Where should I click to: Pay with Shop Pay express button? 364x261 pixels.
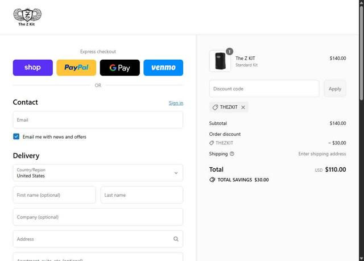(x=33, y=68)
